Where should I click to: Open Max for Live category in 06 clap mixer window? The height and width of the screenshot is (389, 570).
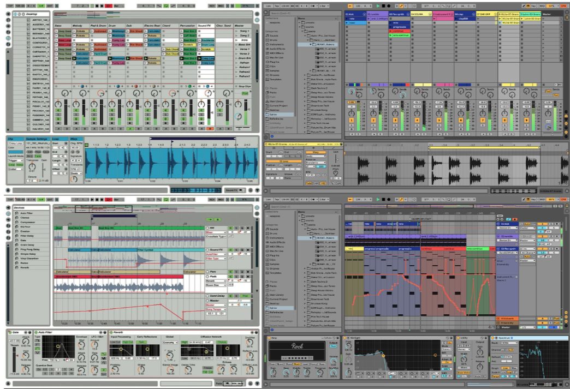[x=276, y=58]
